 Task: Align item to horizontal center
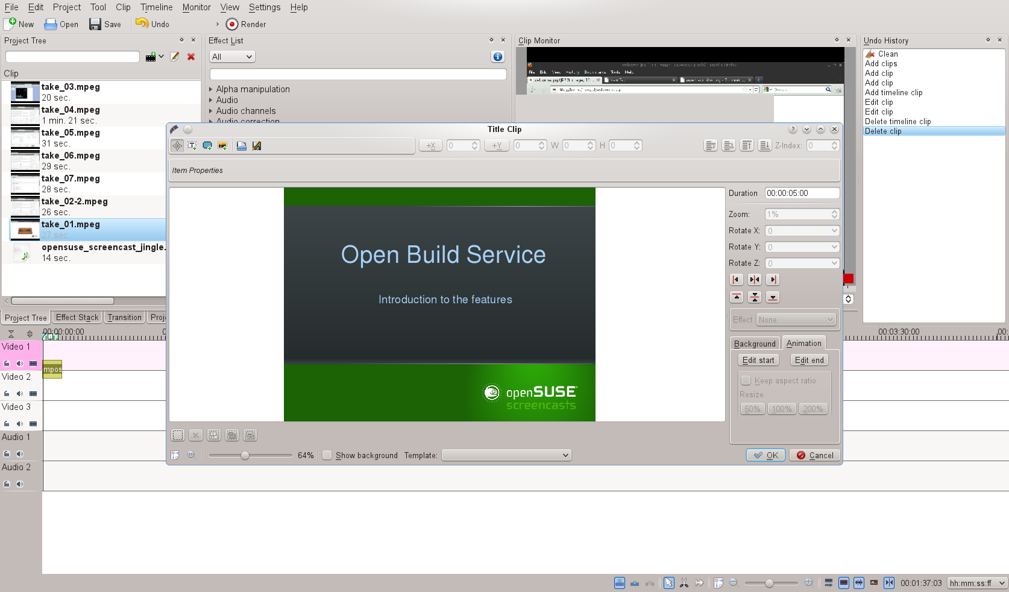[x=755, y=280]
